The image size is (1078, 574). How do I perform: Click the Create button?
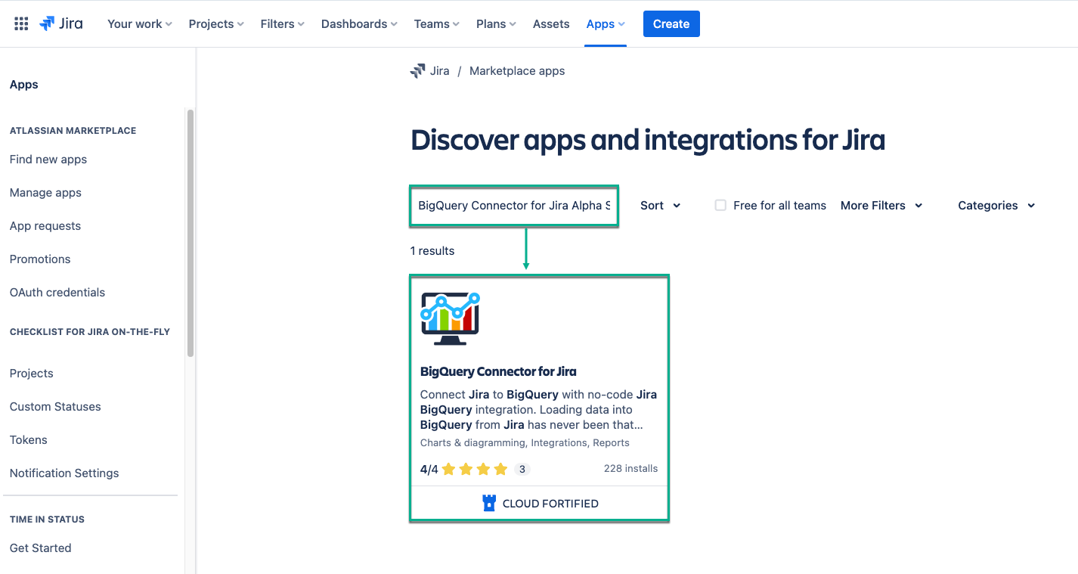pos(671,23)
